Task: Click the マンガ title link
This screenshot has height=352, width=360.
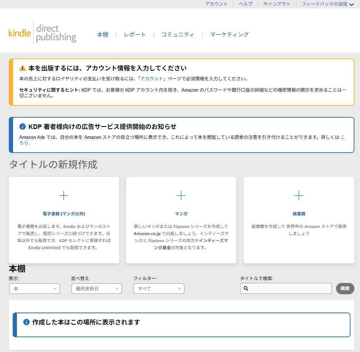Action: tap(181, 214)
